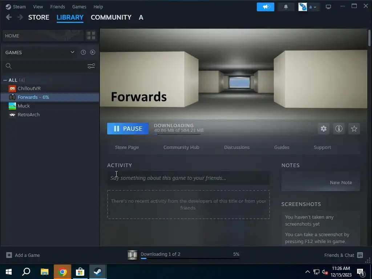Open advanced library filter options

tap(91, 66)
